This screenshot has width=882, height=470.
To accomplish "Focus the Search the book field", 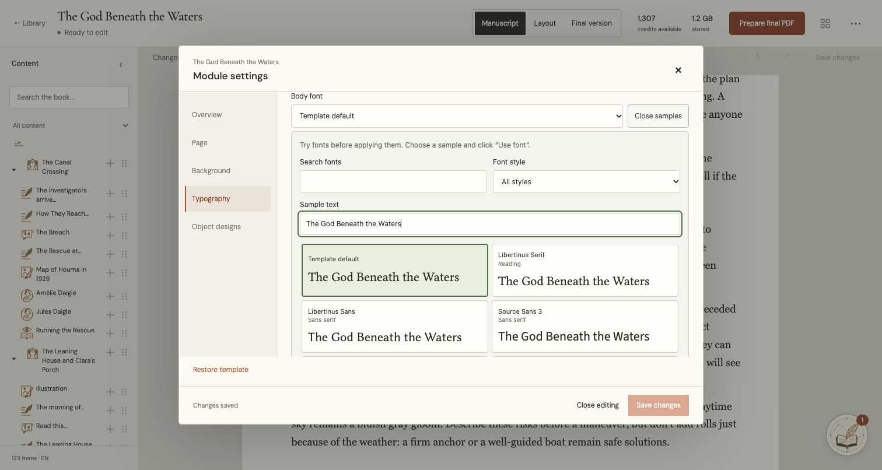I will 69,97.
